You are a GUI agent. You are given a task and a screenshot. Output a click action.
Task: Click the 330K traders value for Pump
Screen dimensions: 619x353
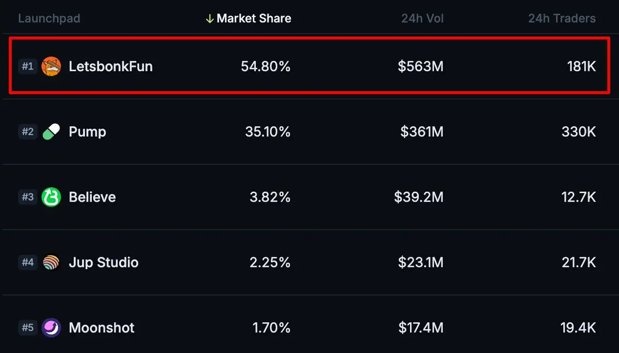pos(578,131)
